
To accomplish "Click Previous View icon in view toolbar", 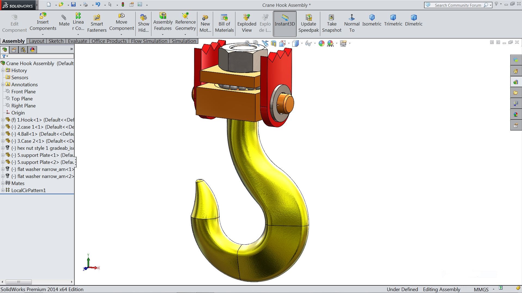I will (265, 43).
